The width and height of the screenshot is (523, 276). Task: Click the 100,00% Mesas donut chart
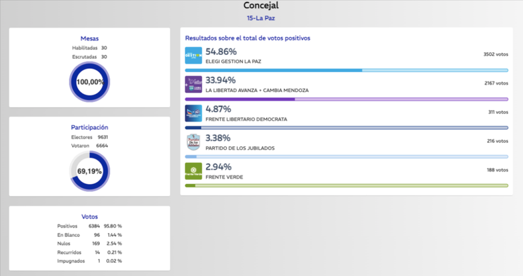point(90,82)
